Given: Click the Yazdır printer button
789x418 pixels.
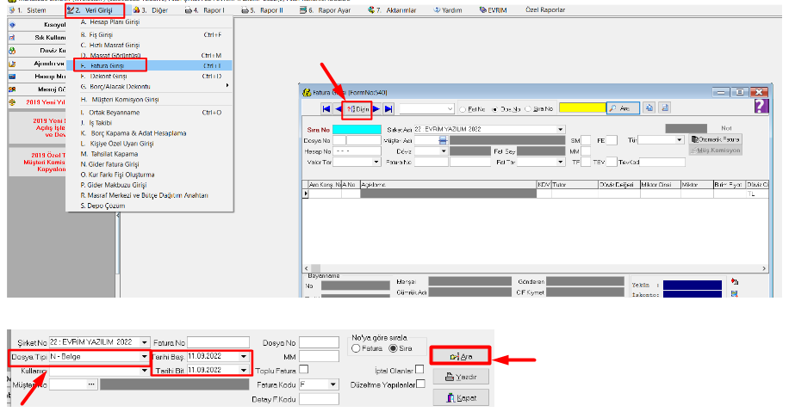Looking at the screenshot, I should click(x=463, y=377).
